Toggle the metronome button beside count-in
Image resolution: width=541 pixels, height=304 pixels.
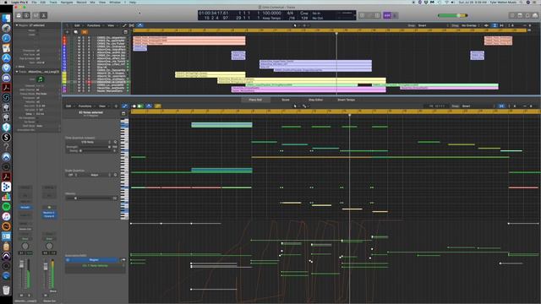(395, 15)
